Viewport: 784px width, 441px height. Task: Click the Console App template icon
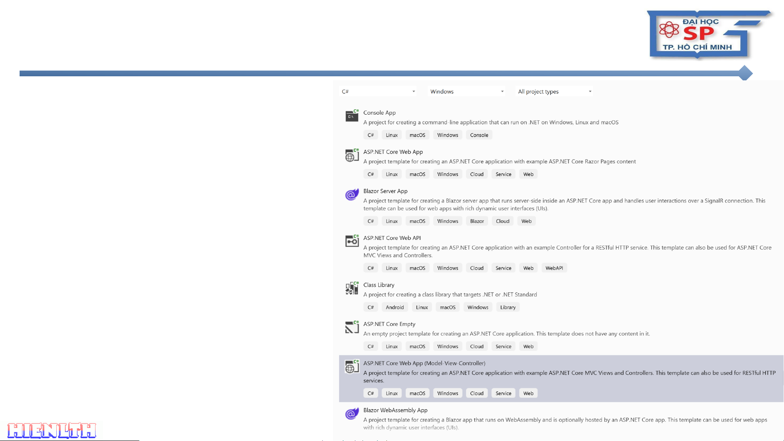352,116
